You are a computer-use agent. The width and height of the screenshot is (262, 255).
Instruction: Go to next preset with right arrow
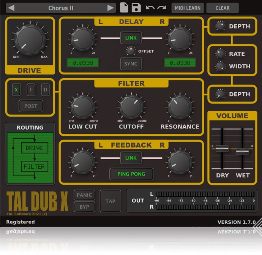110,8
